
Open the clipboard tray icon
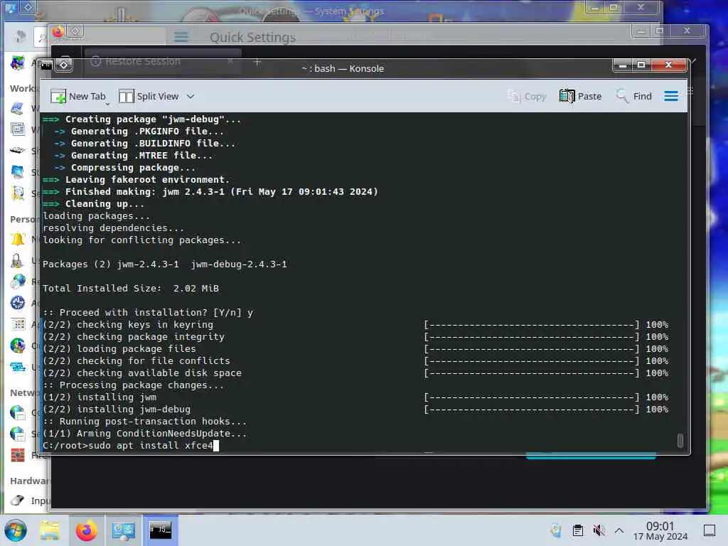pos(577,530)
